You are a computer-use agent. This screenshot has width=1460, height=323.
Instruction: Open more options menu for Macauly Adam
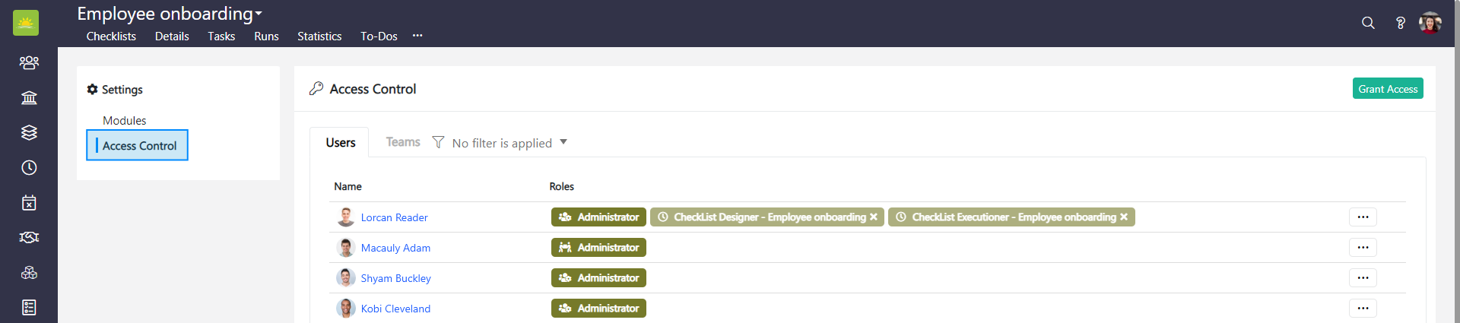pos(1363,248)
